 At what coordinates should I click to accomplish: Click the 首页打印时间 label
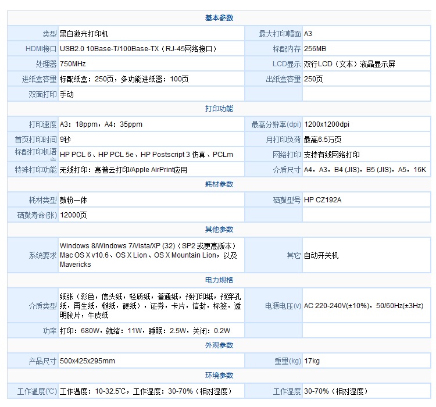[35, 140]
